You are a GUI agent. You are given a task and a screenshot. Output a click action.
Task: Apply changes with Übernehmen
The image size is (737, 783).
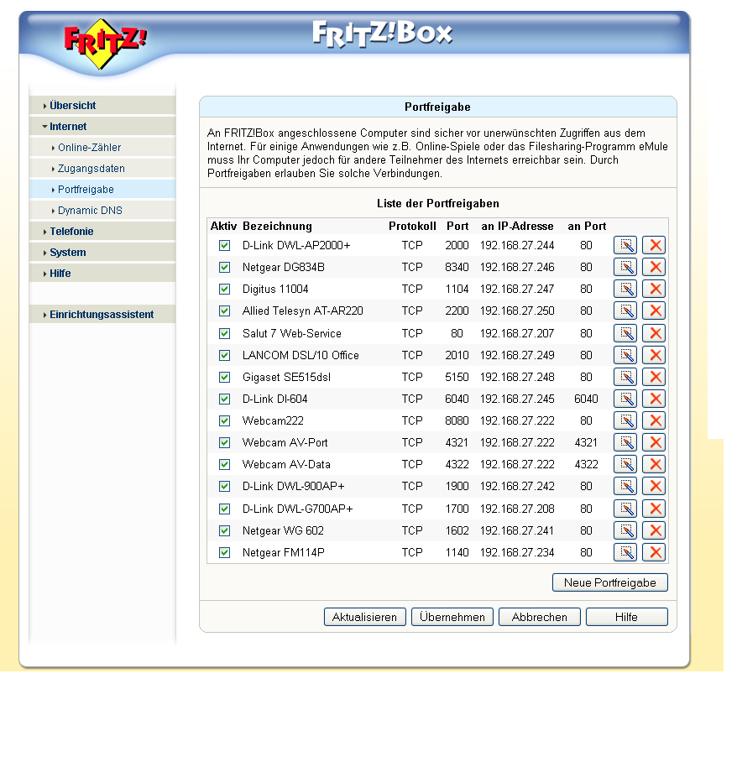[x=452, y=617]
